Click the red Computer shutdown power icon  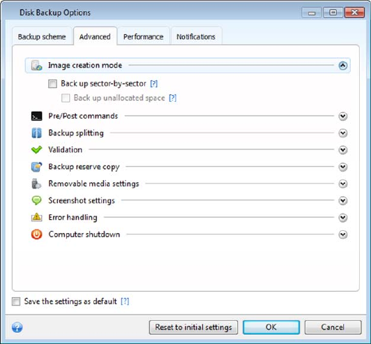(x=37, y=234)
